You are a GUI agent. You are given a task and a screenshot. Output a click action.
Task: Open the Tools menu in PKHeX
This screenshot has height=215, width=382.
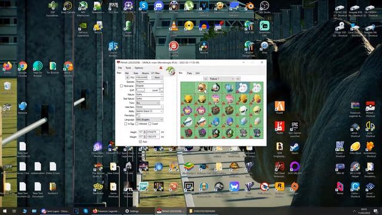pyautogui.click(x=128, y=67)
